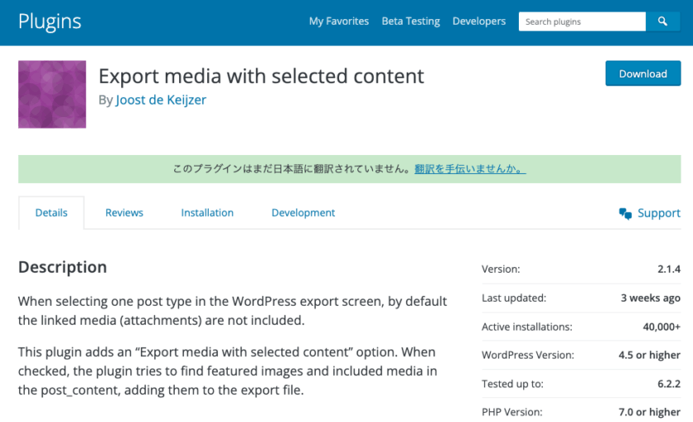Click the '4.5 or higher' value
This screenshot has width=693, height=422.
[649, 355]
